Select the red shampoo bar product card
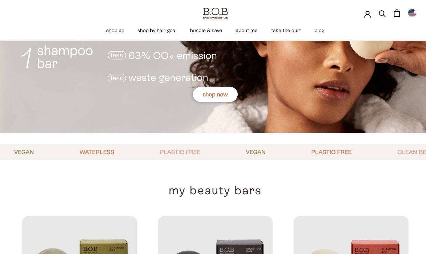Viewport: 426px width, 254px height. [x=351, y=235]
